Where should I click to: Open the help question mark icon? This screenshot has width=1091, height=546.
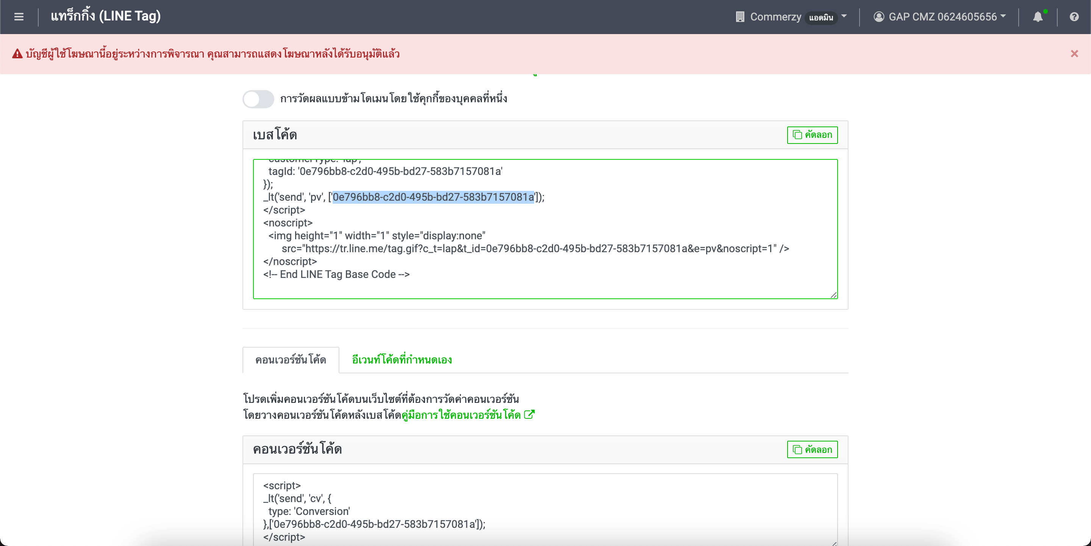pyautogui.click(x=1074, y=17)
